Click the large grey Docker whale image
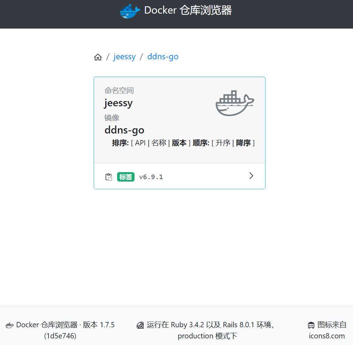The width and height of the screenshot is (353, 345). [x=235, y=103]
